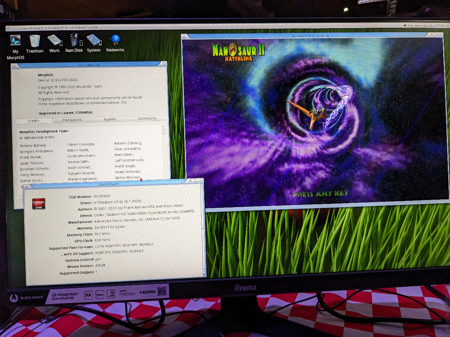Switch to the Translations tab
This screenshot has width=450, height=337.
(72, 120)
